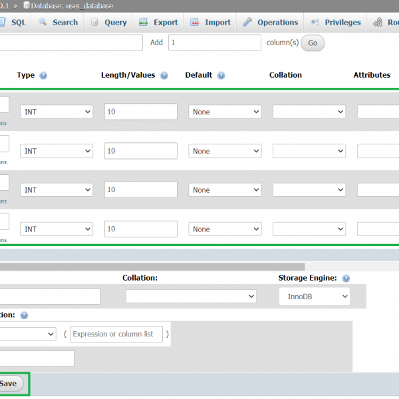The height and width of the screenshot is (399, 399).
Task: Click the Privileges tab icon
Action: point(315,22)
